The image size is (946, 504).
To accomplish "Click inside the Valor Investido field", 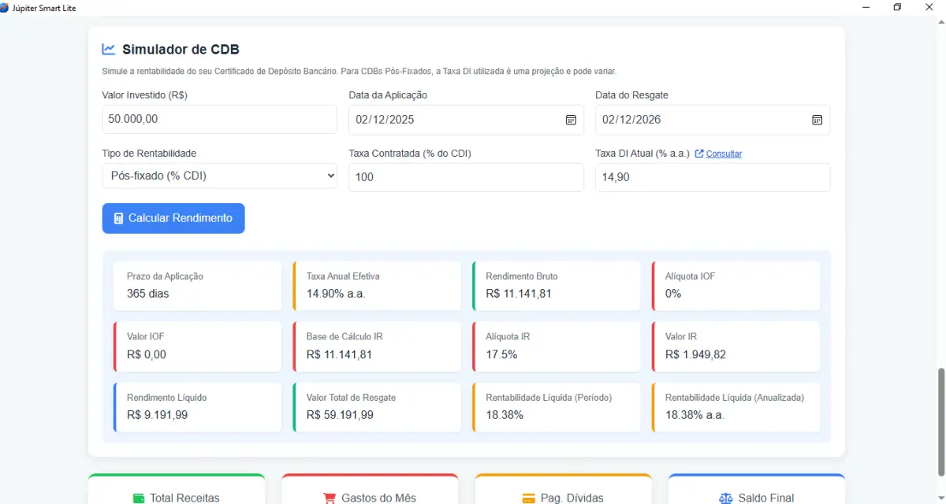I will 219,119.
